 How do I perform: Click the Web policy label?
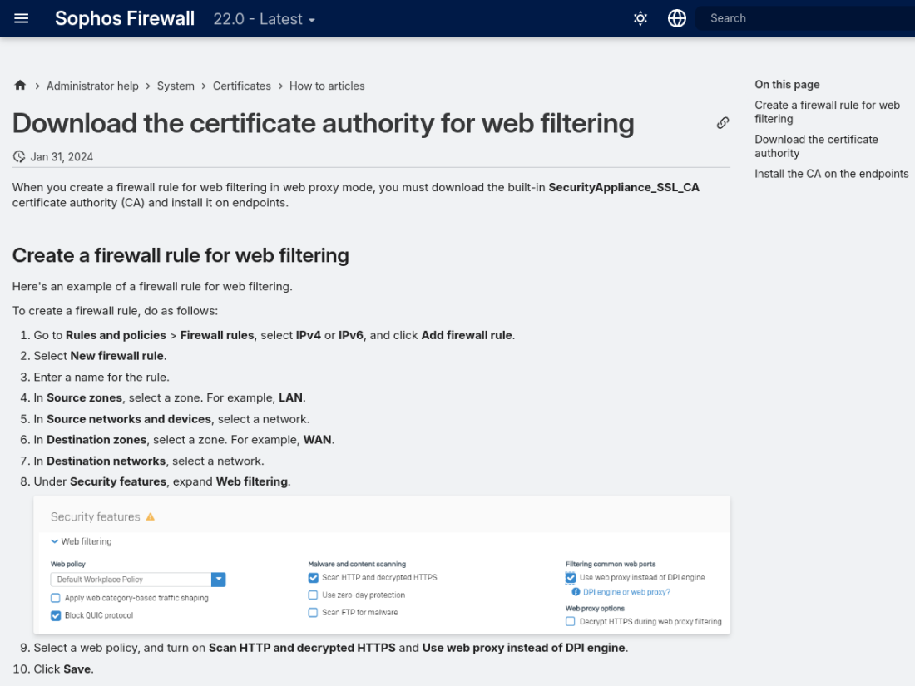pos(67,564)
